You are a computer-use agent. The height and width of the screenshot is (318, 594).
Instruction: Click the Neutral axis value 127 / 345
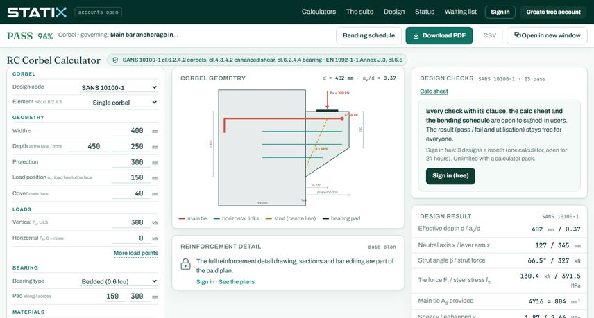[558, 245]
